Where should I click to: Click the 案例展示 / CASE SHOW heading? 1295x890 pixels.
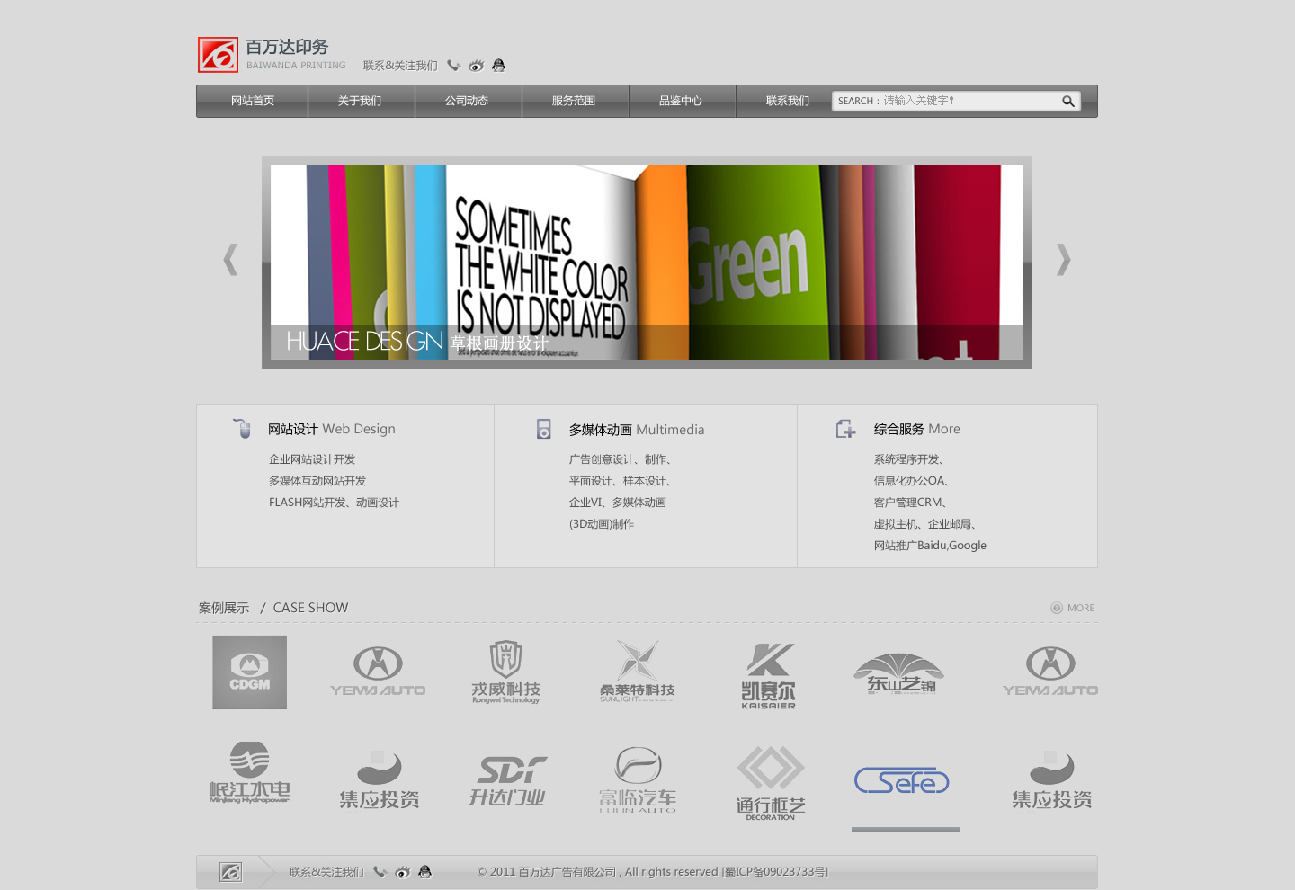(x=273, y=609)
